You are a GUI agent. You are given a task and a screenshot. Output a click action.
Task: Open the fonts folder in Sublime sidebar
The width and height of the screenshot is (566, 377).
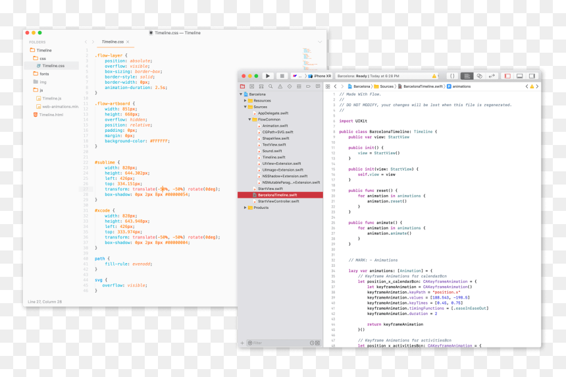pos(41,74)
